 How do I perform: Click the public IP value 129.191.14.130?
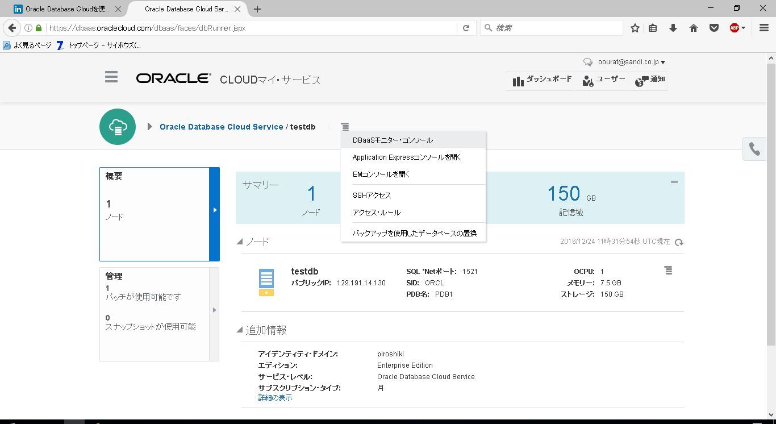[x=361, y=283]
